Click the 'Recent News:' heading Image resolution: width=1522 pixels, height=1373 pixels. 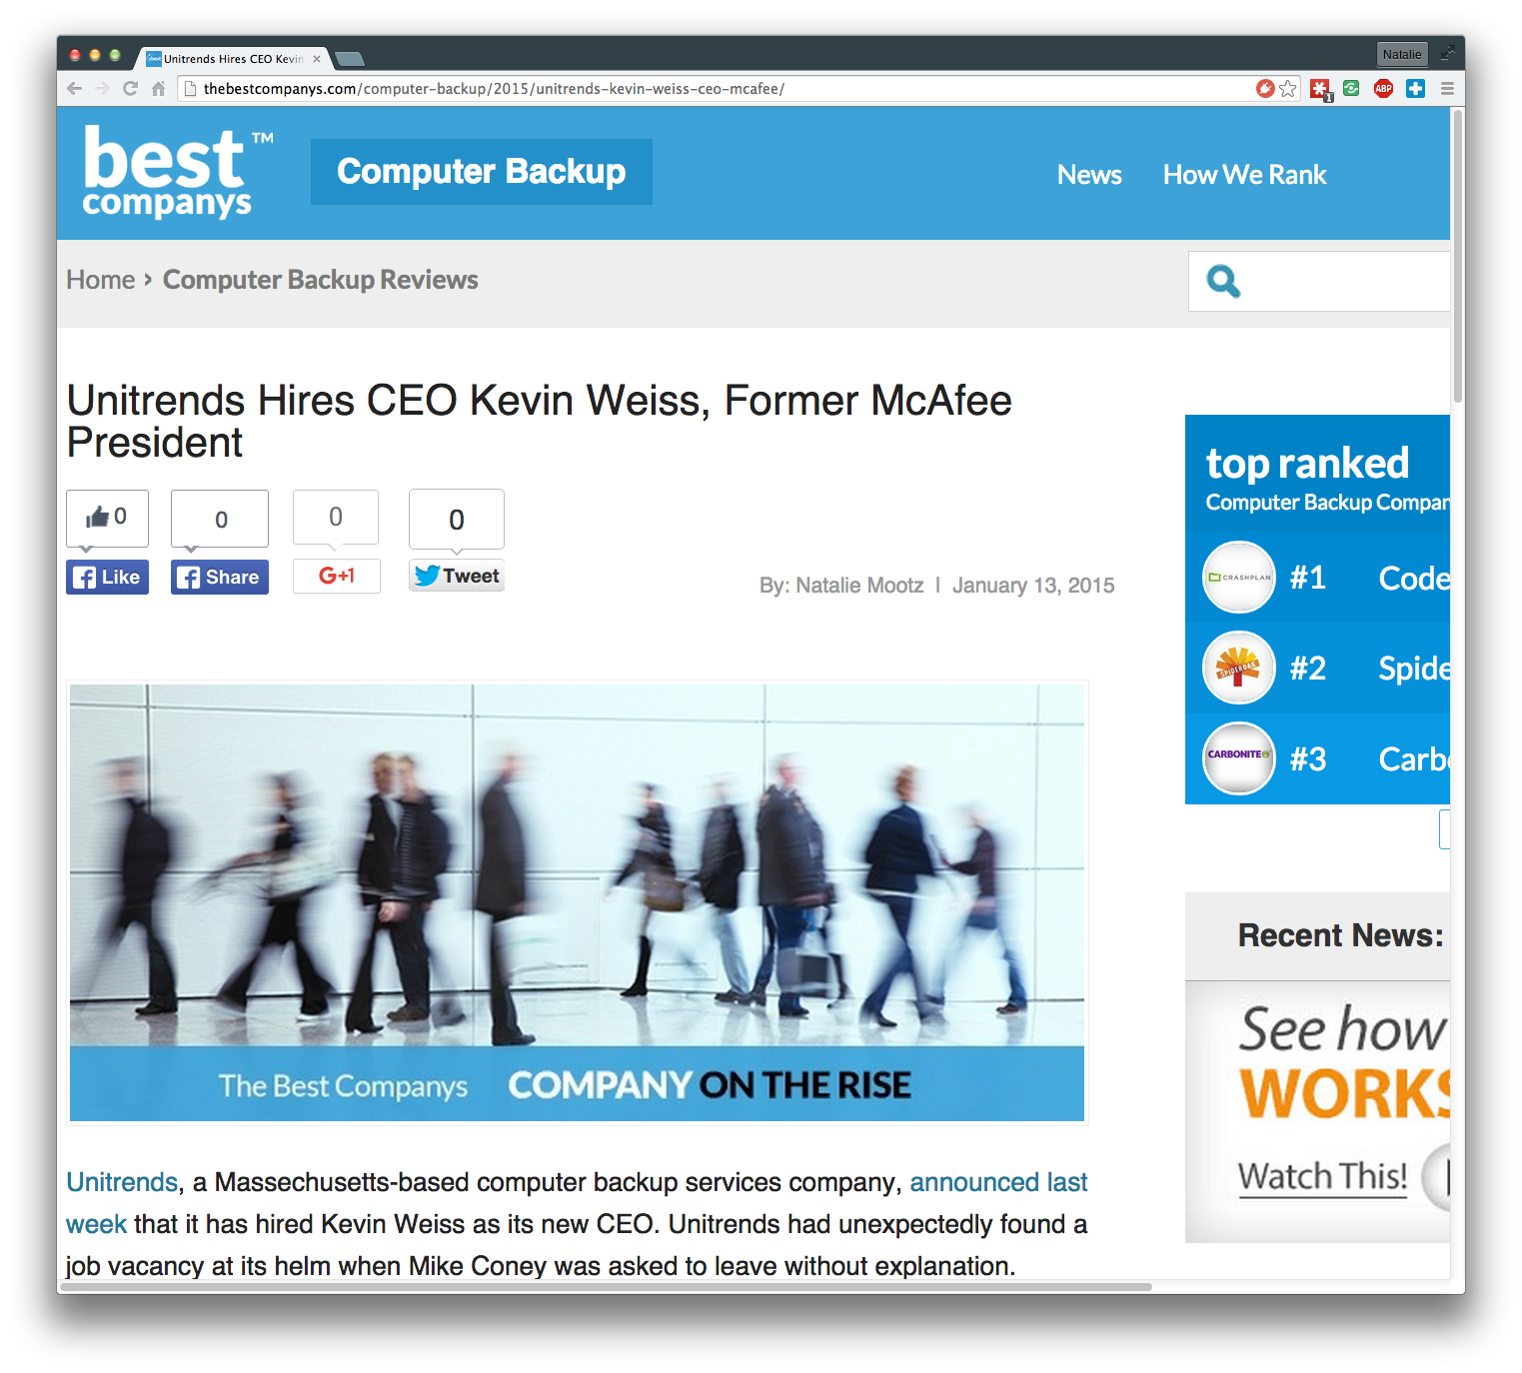[x=1340, y=935]
